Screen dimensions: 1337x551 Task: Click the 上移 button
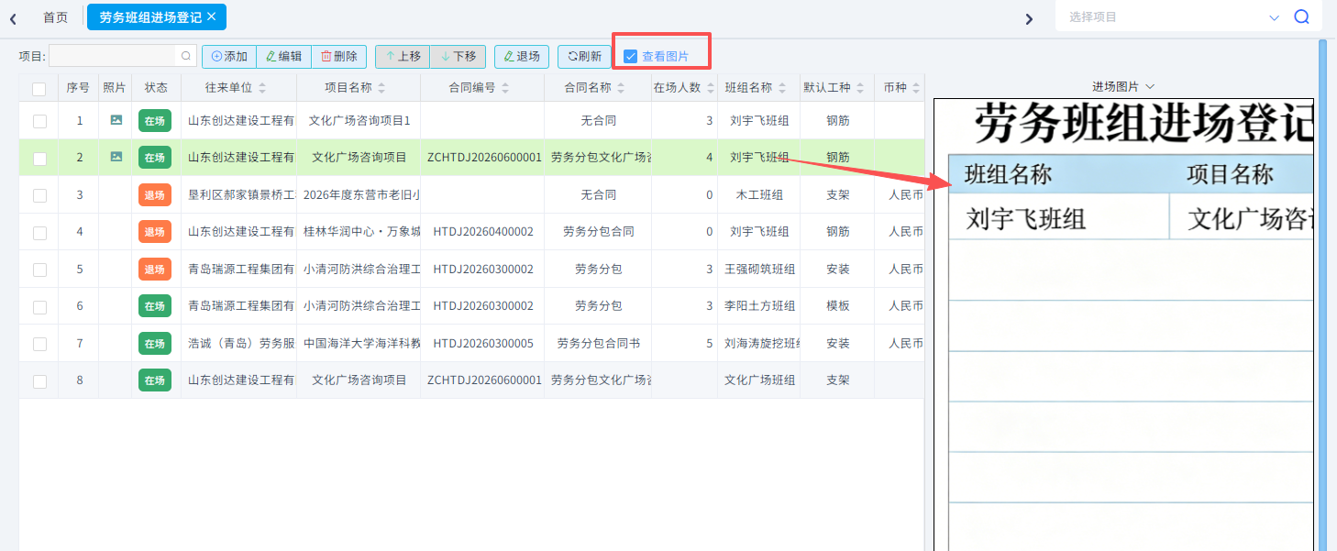click(403, 56)
